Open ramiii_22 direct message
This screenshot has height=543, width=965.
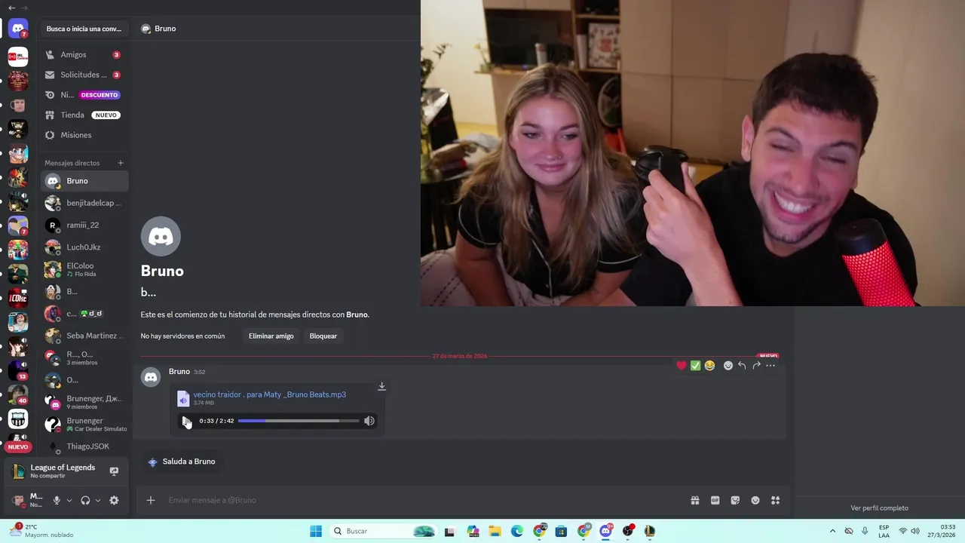click(x=84, y=225)
